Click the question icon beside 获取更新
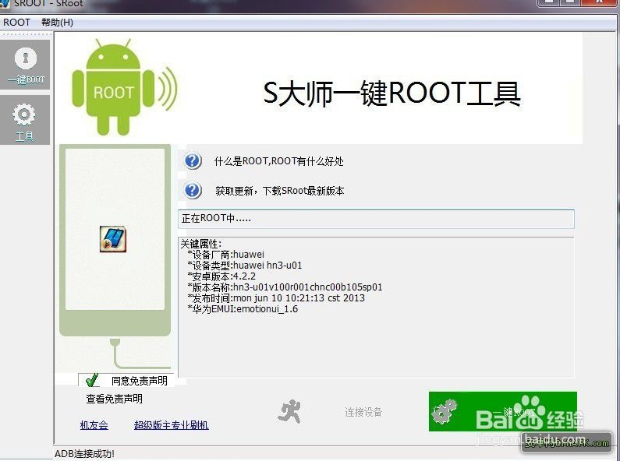Screen dimensions: 620x461 193,191
